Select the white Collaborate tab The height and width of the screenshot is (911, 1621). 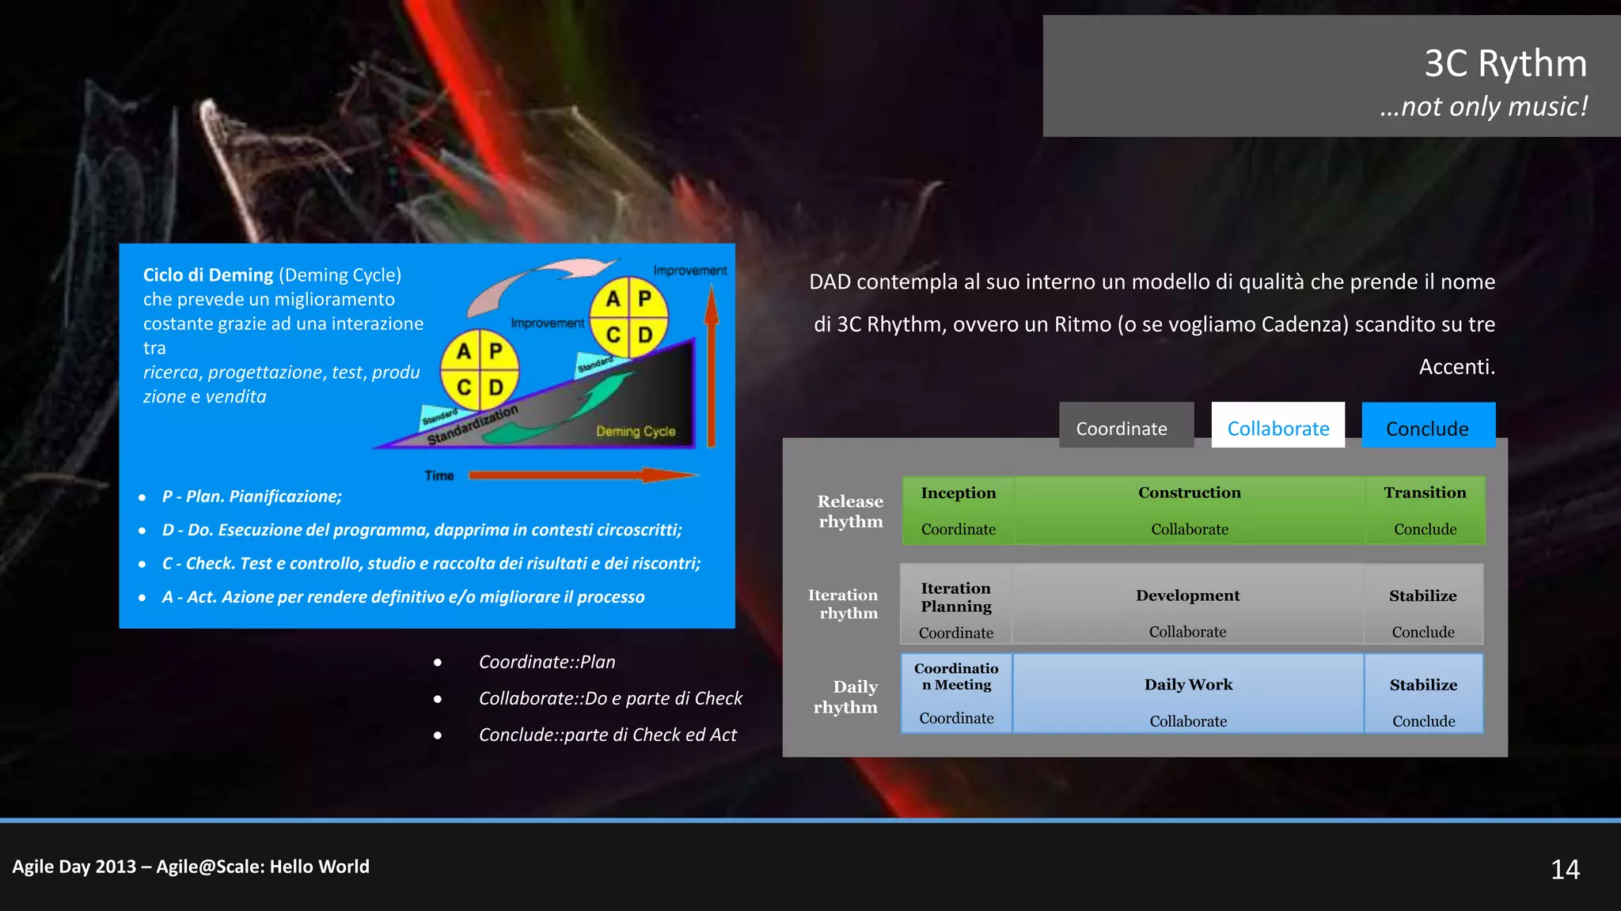click(1277, 425)
